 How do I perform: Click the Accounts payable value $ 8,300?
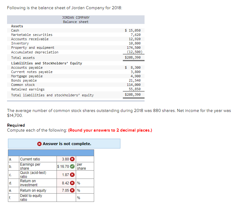click(x=133, y=67)
